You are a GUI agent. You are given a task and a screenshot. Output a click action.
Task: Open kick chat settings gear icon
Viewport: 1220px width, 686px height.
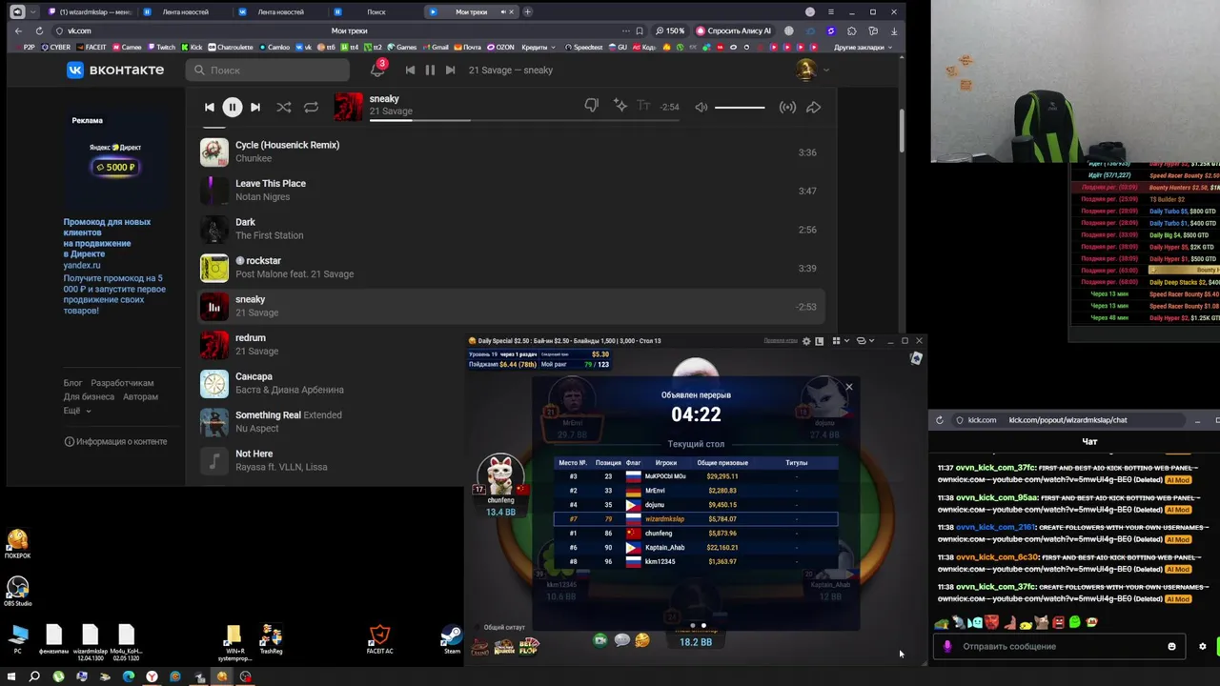point(1202,646)
